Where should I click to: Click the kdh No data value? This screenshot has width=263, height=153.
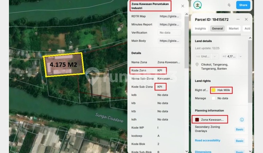click(163, 119)
